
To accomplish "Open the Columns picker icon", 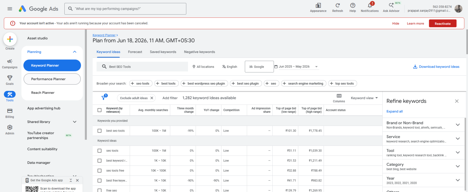I will coord(339,96).
